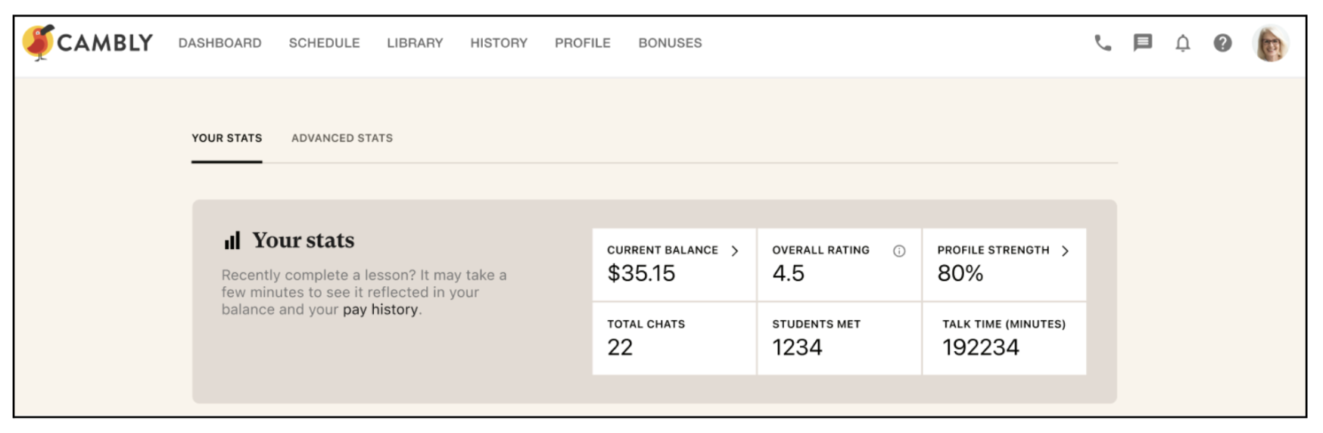Viewport: 1323px width, 433px height.
Task: Follow the pay history link
Action: coord(380,310)
